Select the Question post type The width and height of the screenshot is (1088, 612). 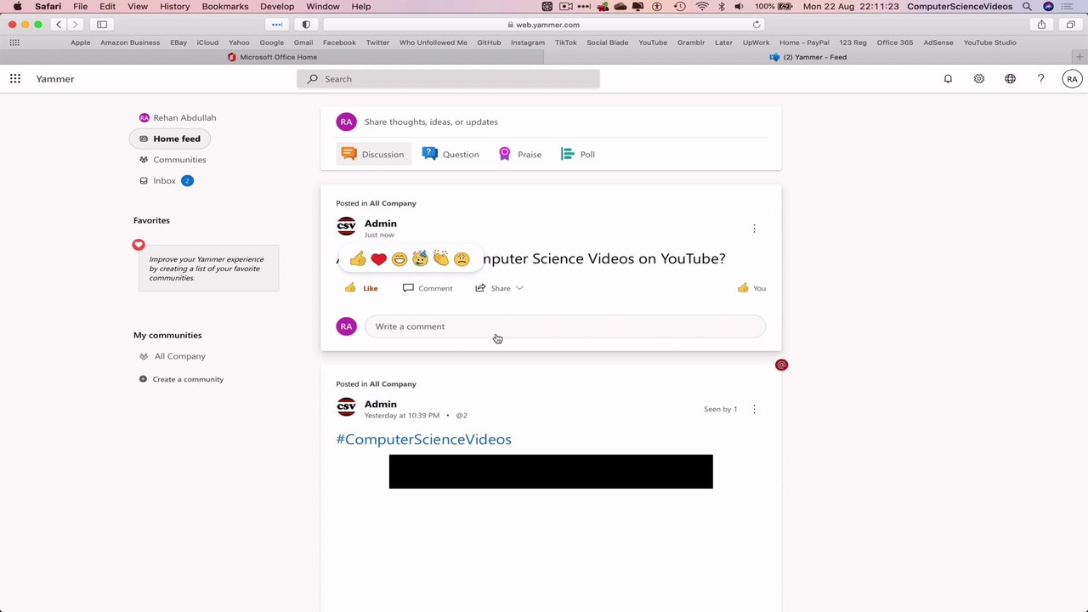click(x=450, y=154)
